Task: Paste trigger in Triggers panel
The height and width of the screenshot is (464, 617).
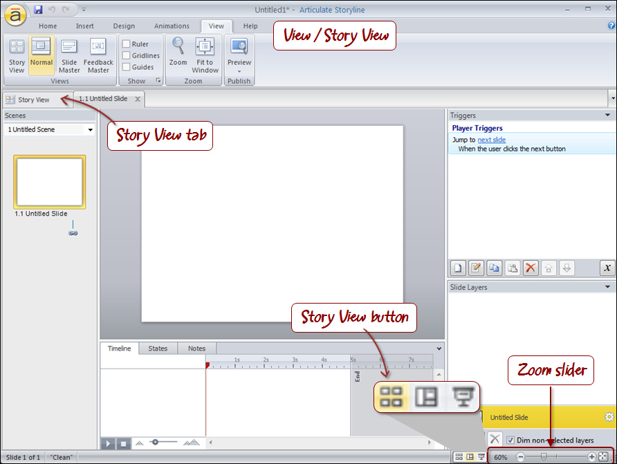Action: pos(513,268)
